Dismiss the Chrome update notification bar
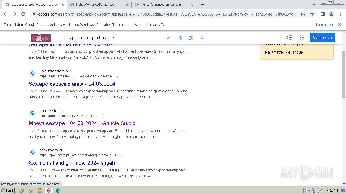Screen dimensions: 346x194 [340, 25]
